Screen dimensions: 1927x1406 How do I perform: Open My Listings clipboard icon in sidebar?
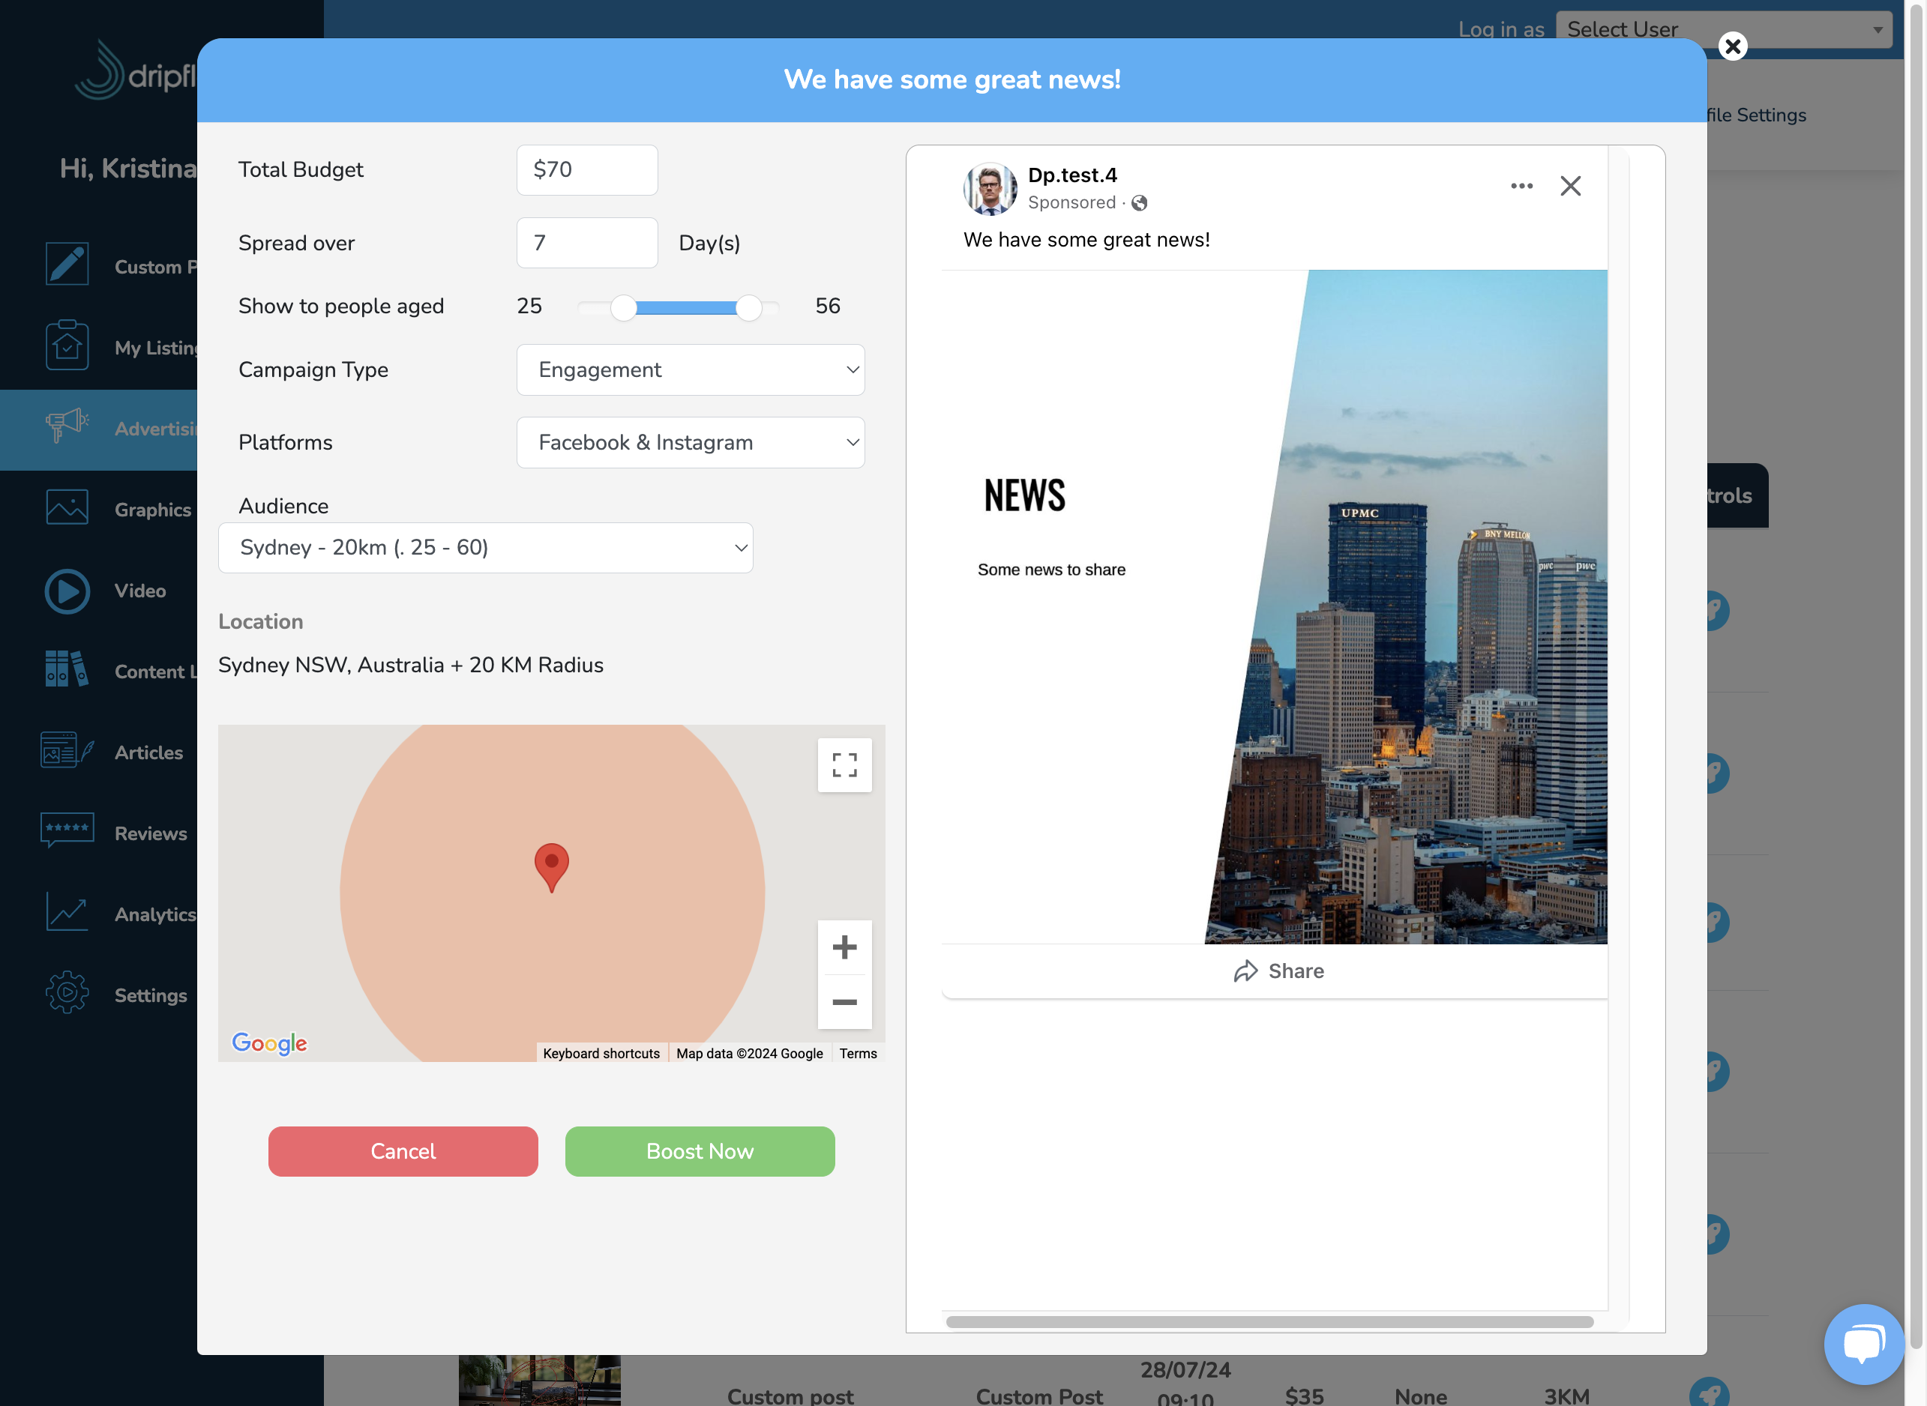(67, 345)
